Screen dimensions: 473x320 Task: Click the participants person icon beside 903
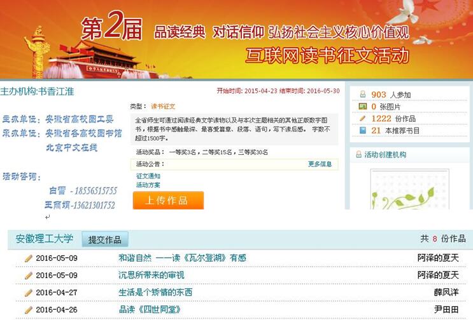(x=362, y=95)
